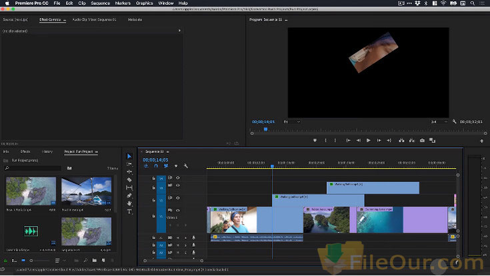This screenshot has height=276, width=490.
Task: Switch Project panel to List view
Action: pyautogui.click(x=15, y=261)
